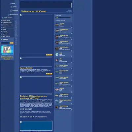
Task: Open the TV Shop banner image
Action: pyautogui.click(x=7, y=50)
